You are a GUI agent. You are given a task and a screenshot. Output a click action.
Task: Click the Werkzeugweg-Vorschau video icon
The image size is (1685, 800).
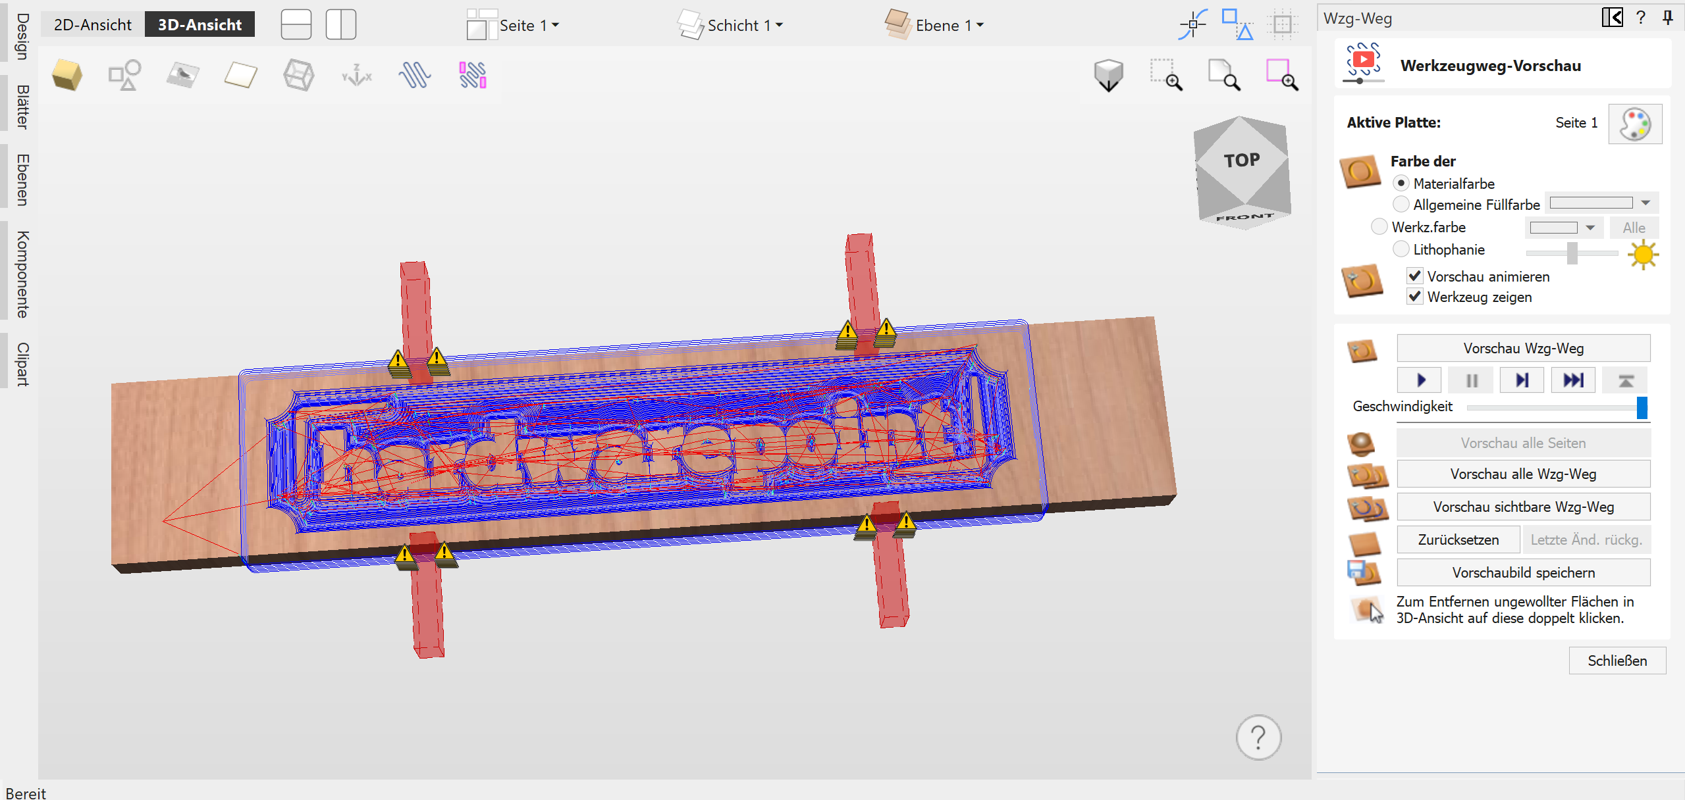click(x=1363, y=63)
